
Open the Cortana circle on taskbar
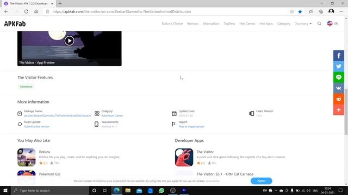point(94,190)
